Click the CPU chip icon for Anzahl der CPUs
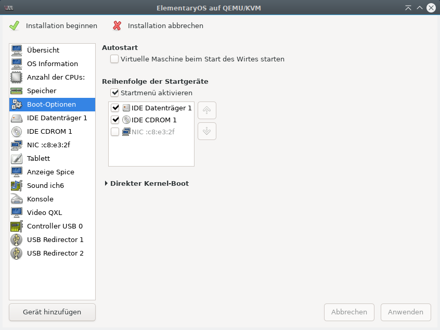Viewport: 440px width, 330px height. [x=17, y=77]
